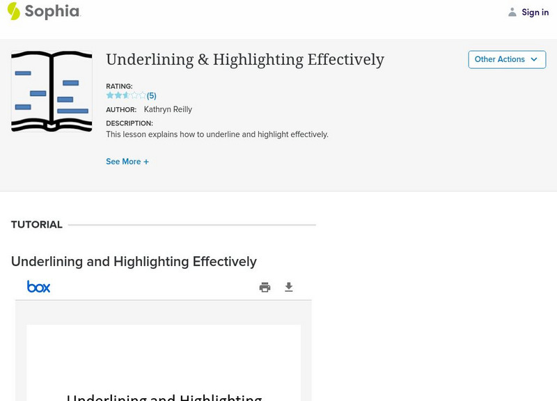This screenshot has height=401, width=557.
Task: Click the Underlining & Highlighting Effectively title
Action: coord(244,59)
